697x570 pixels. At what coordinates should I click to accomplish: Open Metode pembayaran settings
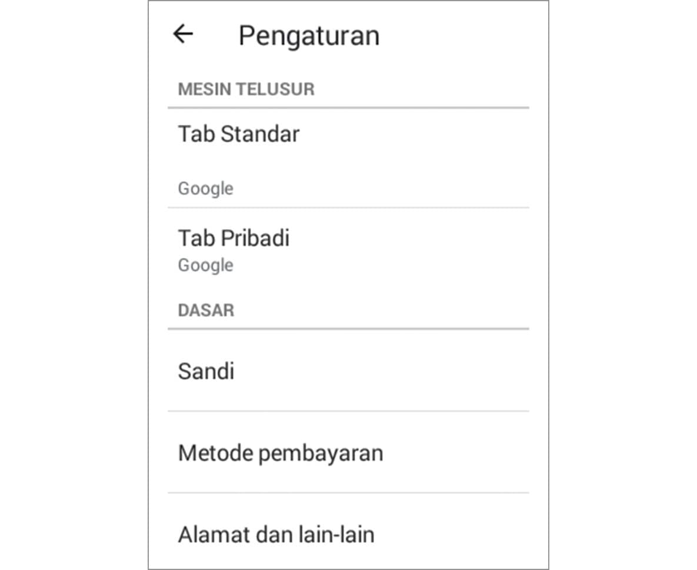coord(280,453)
